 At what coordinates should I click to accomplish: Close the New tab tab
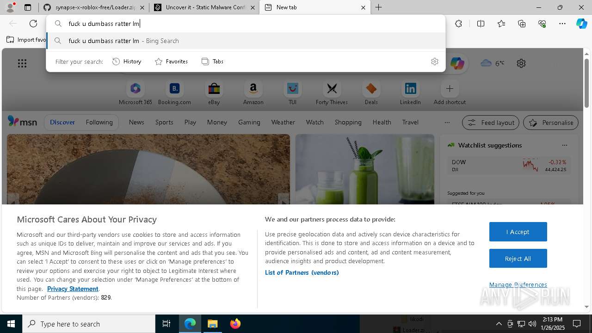pyautogui.click(x=363, y=7)
